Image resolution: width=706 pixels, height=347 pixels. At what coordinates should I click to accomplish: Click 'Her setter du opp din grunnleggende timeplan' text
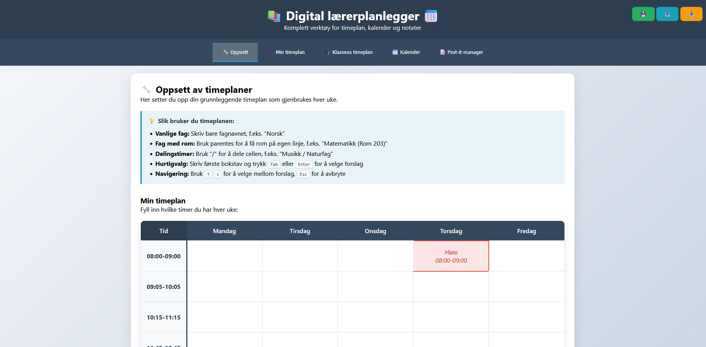click(239, 100)
